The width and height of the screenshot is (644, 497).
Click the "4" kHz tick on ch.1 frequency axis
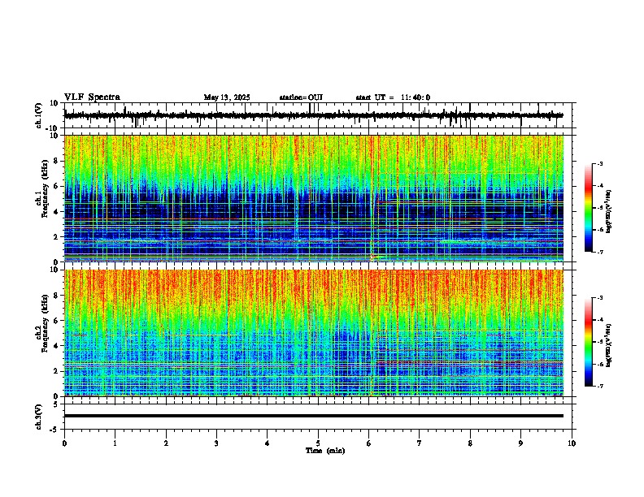58,212
